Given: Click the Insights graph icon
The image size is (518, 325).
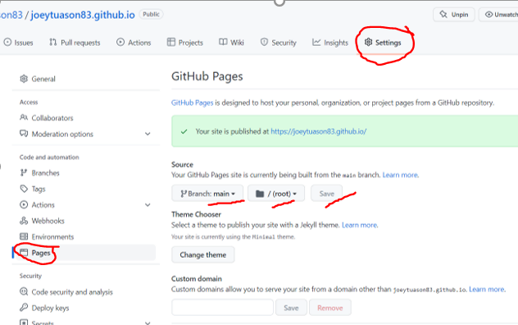Looking at the screenshot, I should click(316, 43).
